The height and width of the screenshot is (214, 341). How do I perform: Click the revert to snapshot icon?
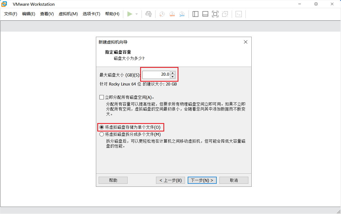tap(172, 14)
